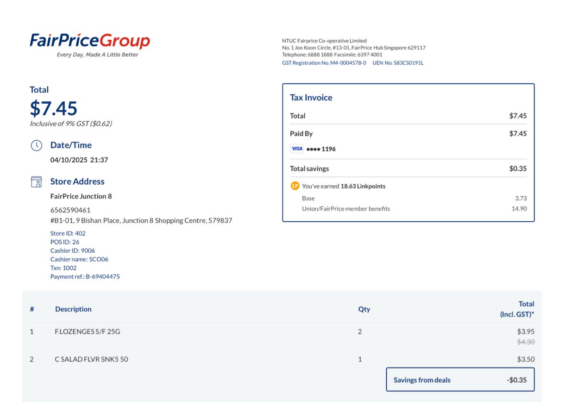Click the F.LOZENGES S/F 25G item
Image resolution: width=565 pixels, height=405 pixels.
[x=88, y=332]
